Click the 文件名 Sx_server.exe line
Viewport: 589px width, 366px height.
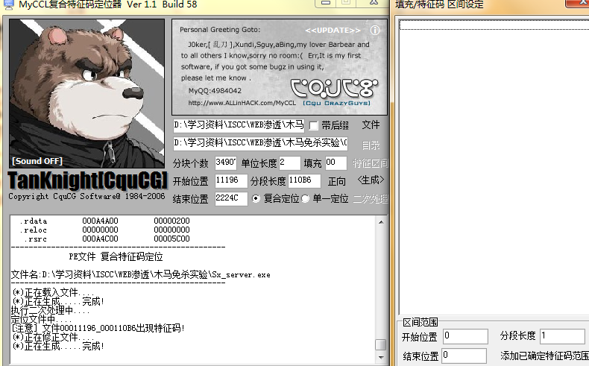pos(140,275)
